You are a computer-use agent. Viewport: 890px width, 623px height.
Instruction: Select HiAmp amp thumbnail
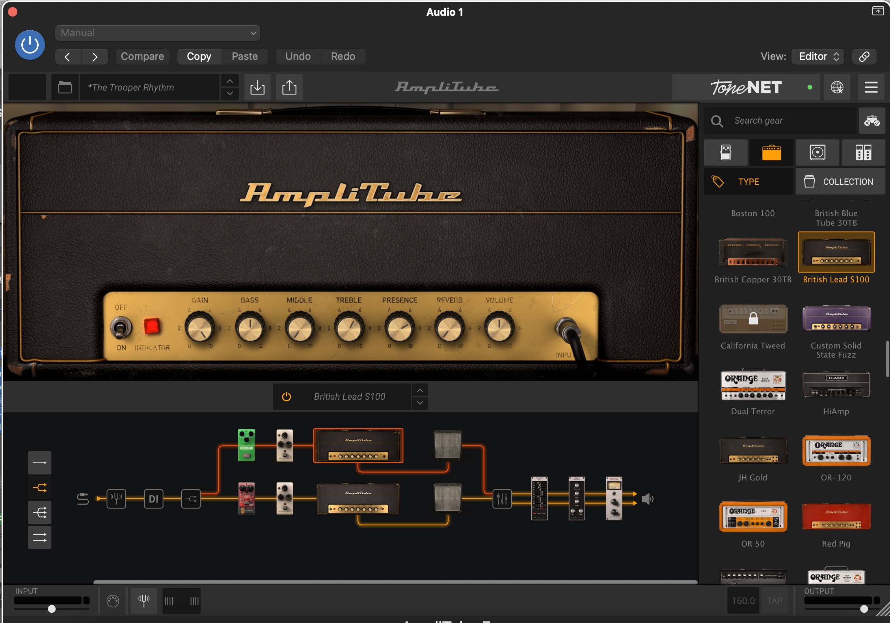click(x=836, y=385)
